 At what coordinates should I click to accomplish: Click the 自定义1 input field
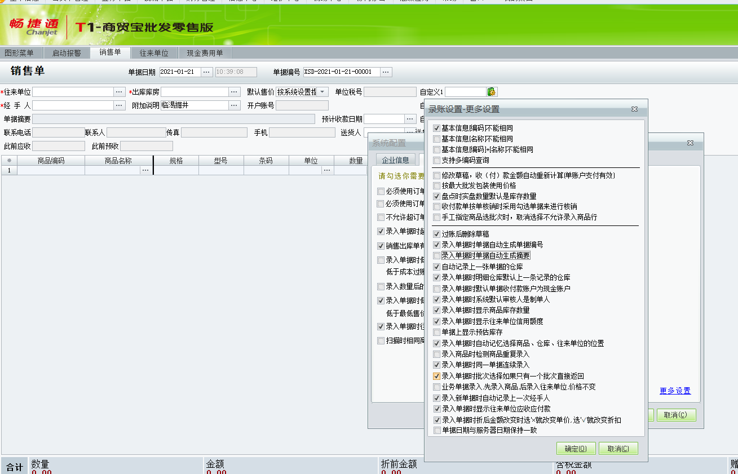[465, 92]
